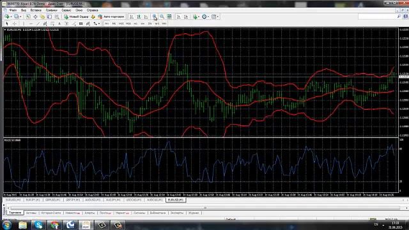Open the Графики menu
The height and width of the screenshot is (230, 409).
pos(51,10)
